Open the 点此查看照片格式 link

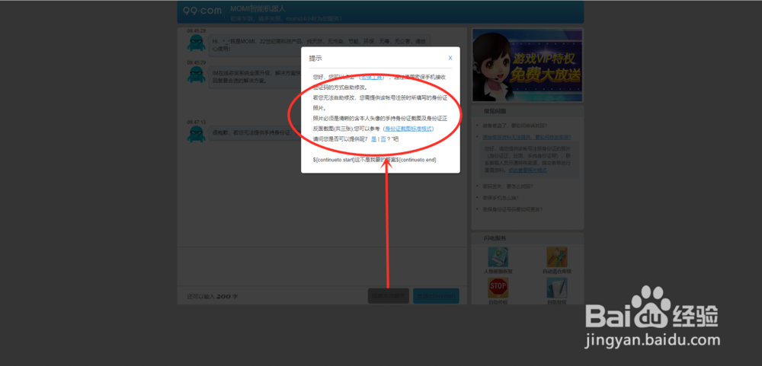(x=527, y=170)
